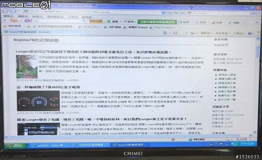Image resolution: width=262 pixels, height=160 pixels.
Task: Click the compatibility view icon beside address bar
Action: tap(169, 13)
